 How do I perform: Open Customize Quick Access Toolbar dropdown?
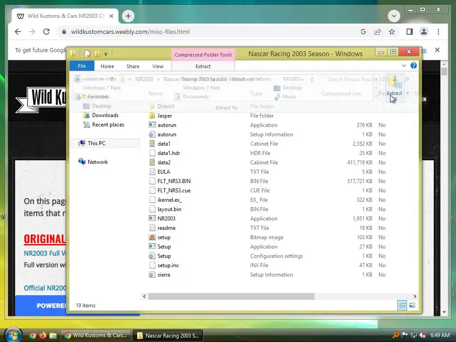click(106, 54)
